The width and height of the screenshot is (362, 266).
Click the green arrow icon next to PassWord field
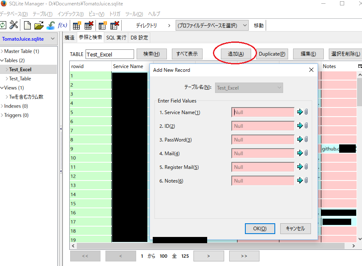(300, 139)
